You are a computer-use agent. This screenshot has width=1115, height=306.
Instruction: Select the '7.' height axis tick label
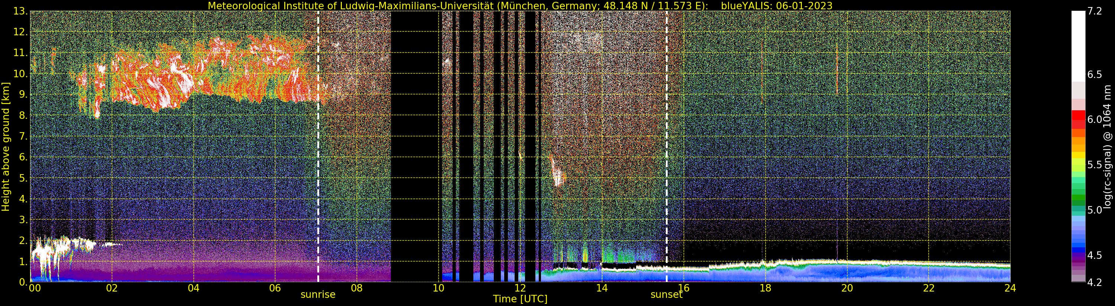click(x=23, y=136)
